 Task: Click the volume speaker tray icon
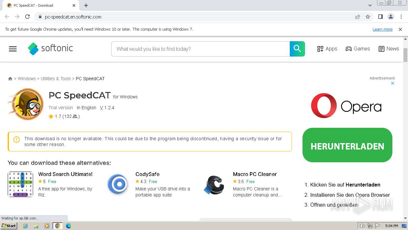coord(362,226)
